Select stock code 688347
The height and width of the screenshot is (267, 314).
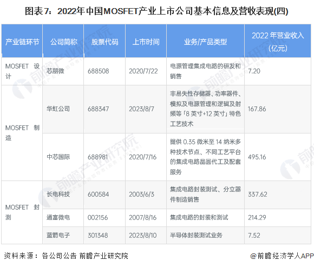coord(99,109)
